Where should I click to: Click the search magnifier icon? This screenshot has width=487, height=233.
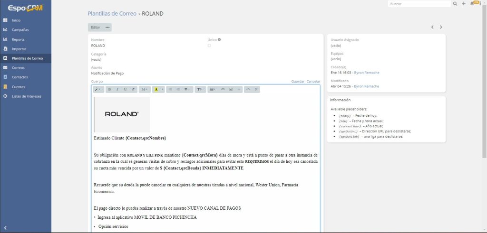tap(455, 4)
